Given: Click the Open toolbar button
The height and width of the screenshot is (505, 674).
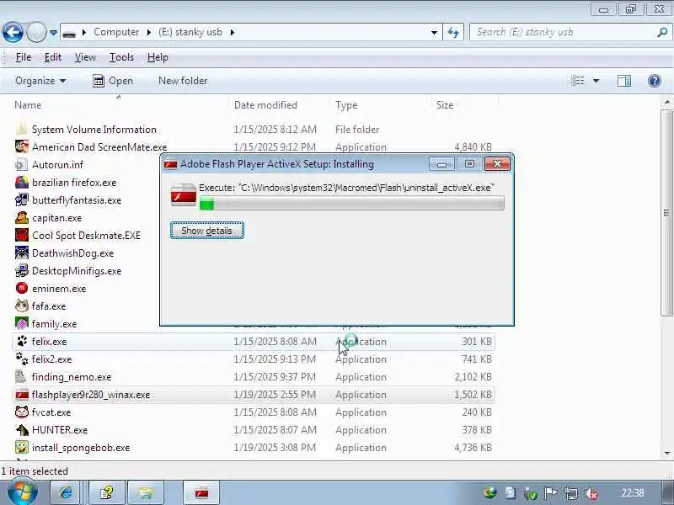Looking at the screenshot, I should 113,81.
